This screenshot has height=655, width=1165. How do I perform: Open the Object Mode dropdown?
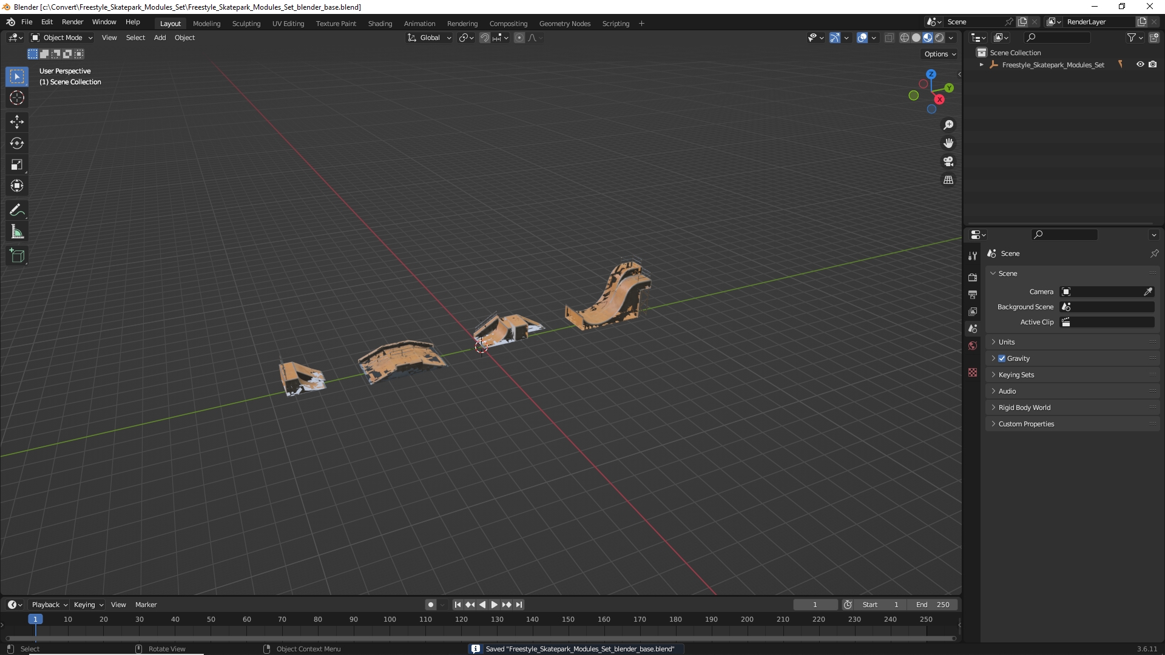61,38
